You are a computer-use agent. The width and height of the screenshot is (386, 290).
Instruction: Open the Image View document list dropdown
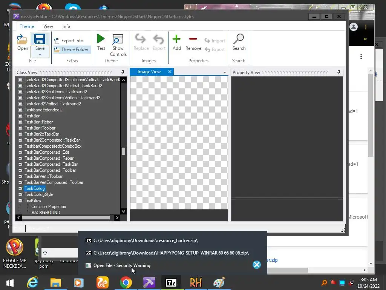[x=225, y=72]
